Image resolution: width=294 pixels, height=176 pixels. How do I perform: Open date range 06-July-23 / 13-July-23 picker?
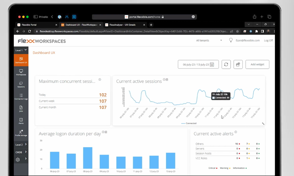point(198,64)
